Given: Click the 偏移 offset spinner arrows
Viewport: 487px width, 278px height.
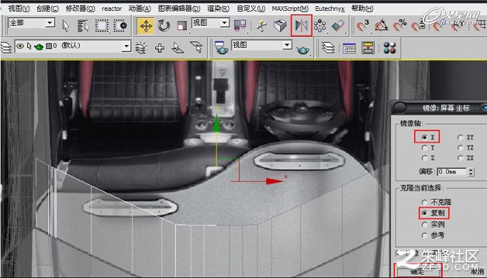Looking at the screenshot, I should click(x=471, y=172).
